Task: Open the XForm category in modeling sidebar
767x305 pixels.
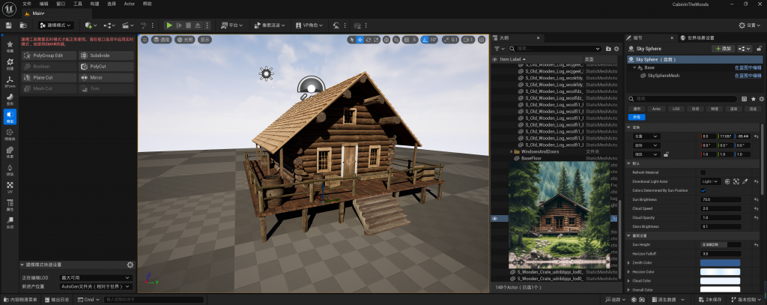Action: 10,82
